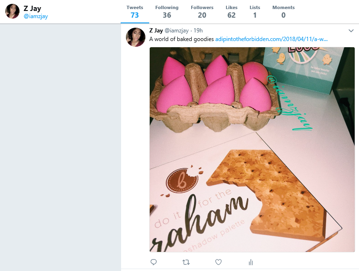The width and height of the screenshot is (359, 271).
Task: Reply to the baked goodies tweet
Action: pos(154,262)
